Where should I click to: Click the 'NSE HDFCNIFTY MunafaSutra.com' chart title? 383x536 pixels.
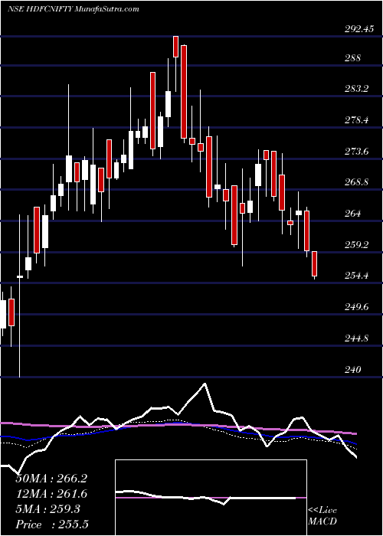coord(74,9)
